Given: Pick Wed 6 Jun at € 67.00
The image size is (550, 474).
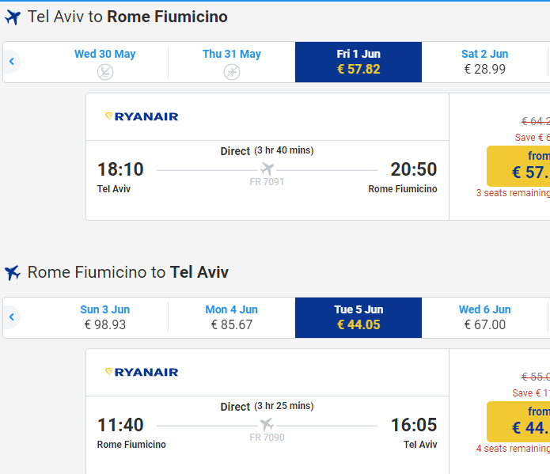Looking at the screenshot, I should [485, 317].
